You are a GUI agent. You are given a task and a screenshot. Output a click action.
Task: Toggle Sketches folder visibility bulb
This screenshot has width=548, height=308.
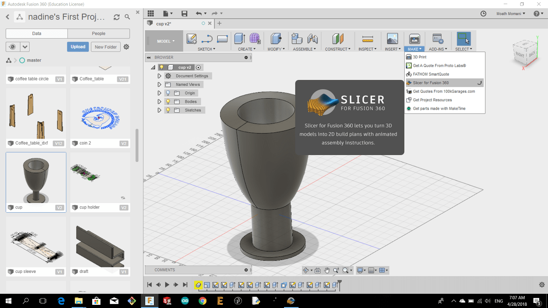point(168,110)
